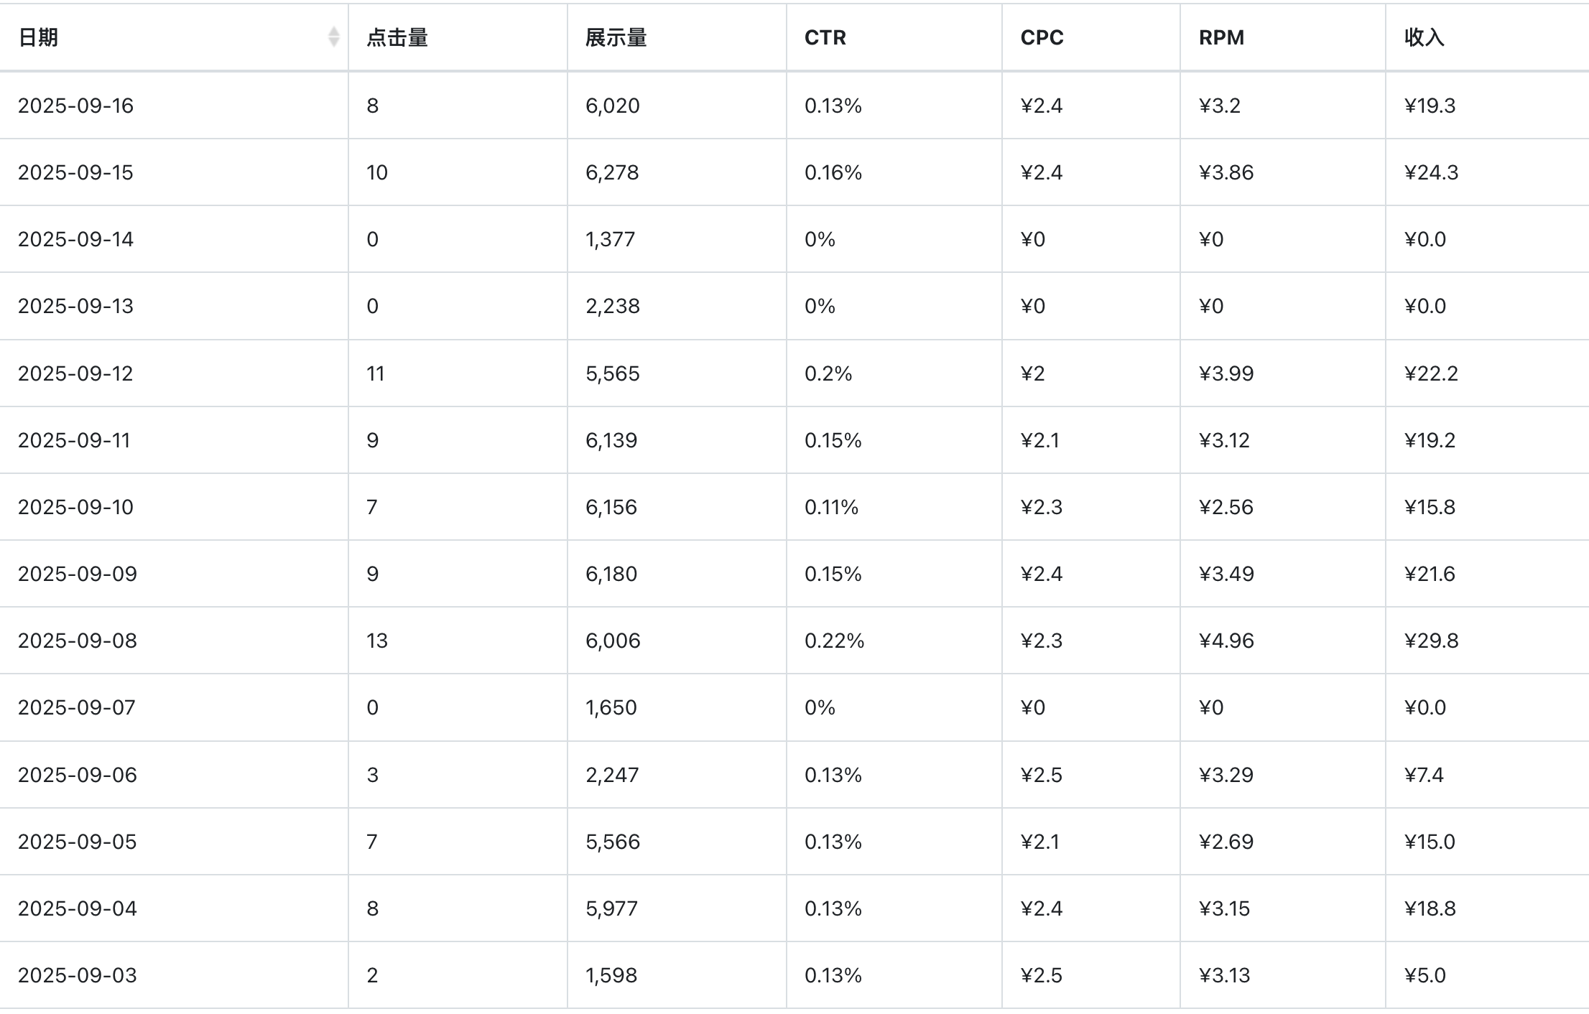Click the 0.22% CTR cell
This screenshot has height=1014, width=1589.
pos(834,641)
